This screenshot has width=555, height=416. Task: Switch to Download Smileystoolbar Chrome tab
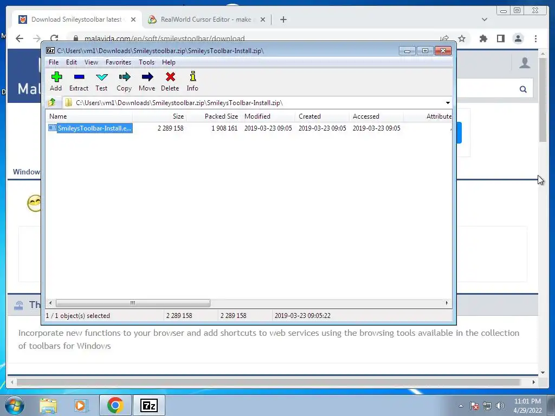click(76, 19)
